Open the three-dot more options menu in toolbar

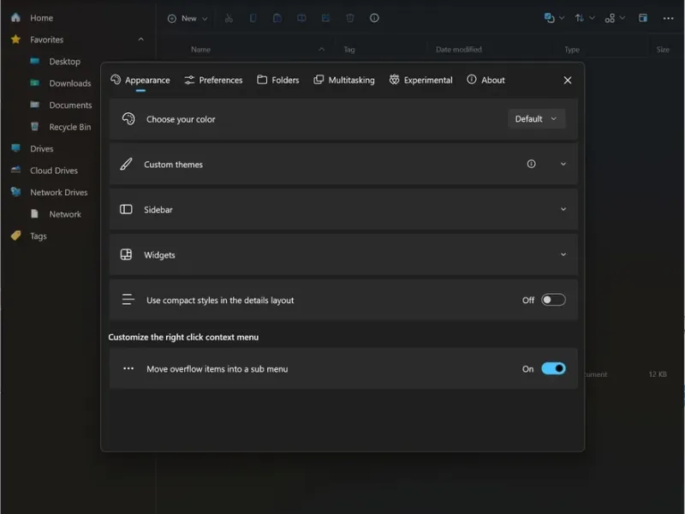tap(668, 18)
